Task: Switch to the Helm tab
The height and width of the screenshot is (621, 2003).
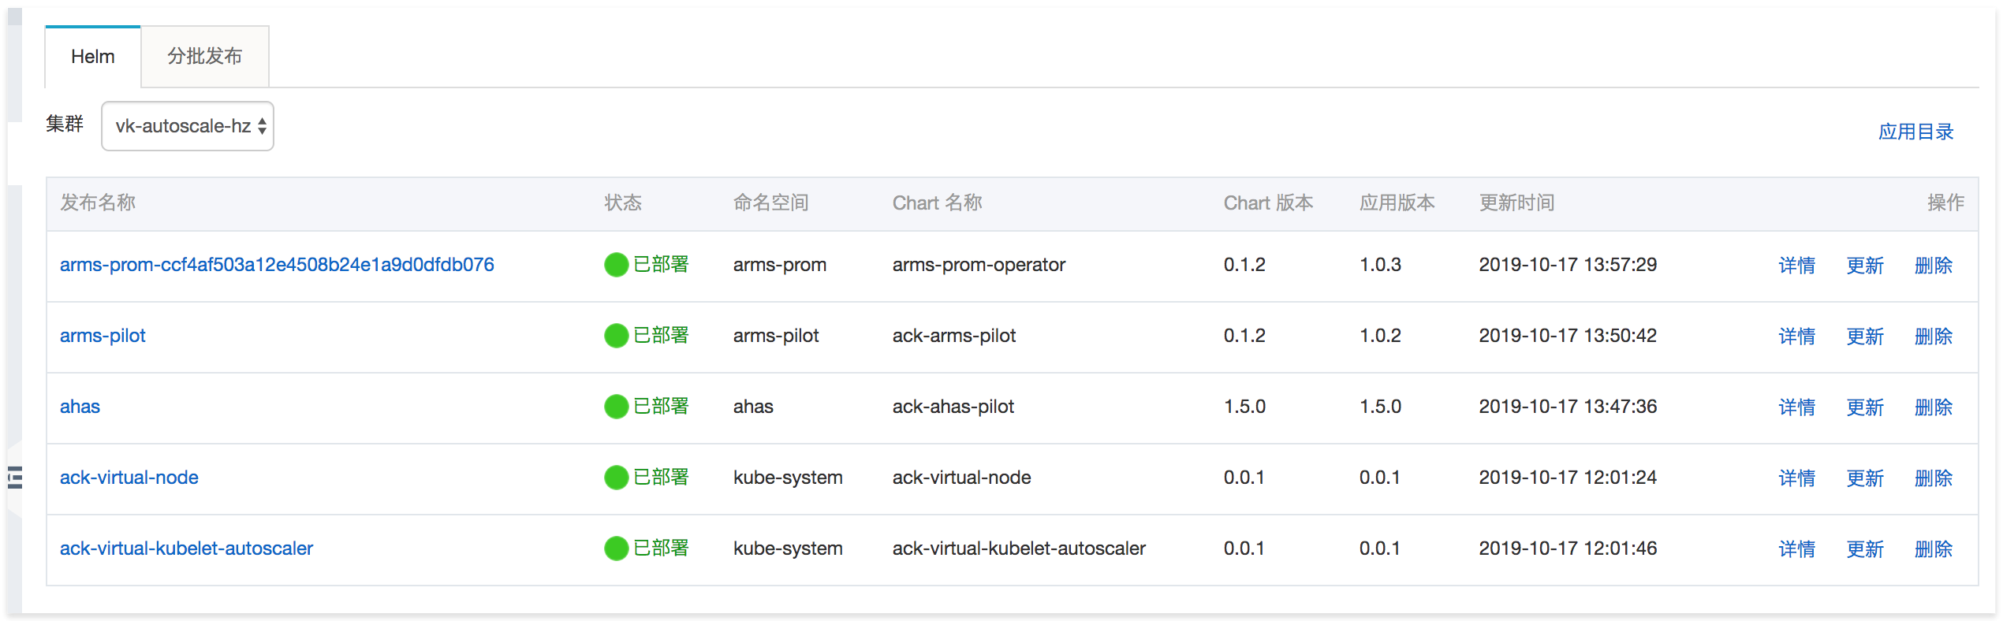Action: tap(93, 57)
